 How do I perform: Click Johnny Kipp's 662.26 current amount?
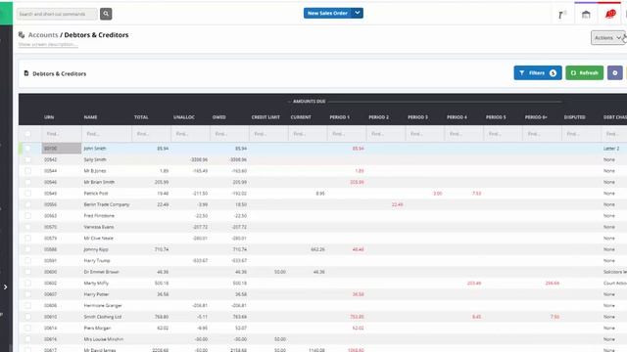[317, 249]
